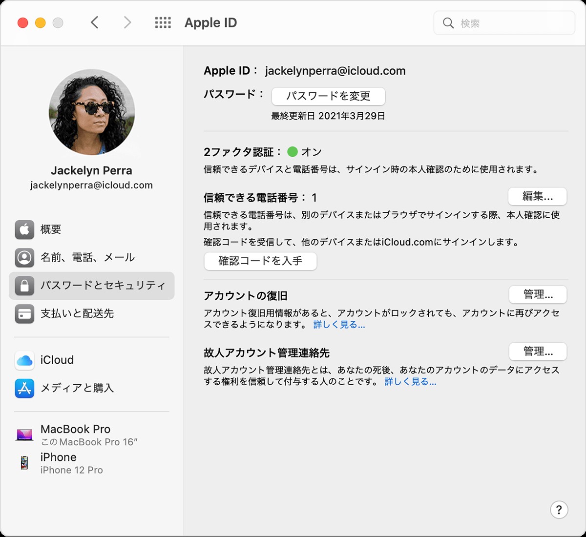Click the Apple ID email address text
The width and height of the screenshot is (586, 537).
tap(335, 71)
